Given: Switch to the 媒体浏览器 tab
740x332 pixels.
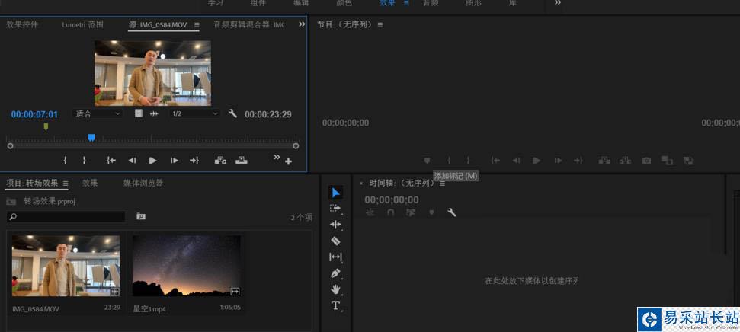Looking at the screenshot, I should 143,183.
